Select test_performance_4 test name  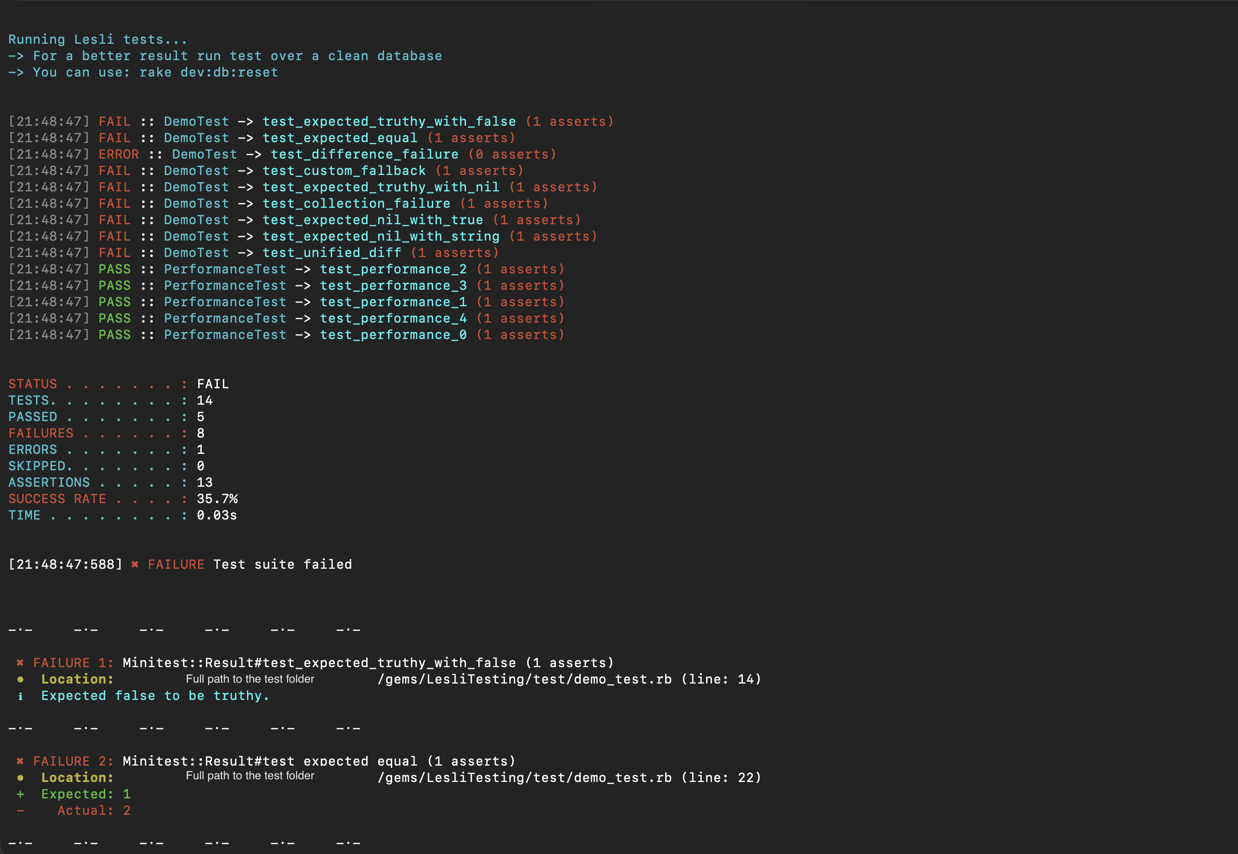click(x=393, y=319)
